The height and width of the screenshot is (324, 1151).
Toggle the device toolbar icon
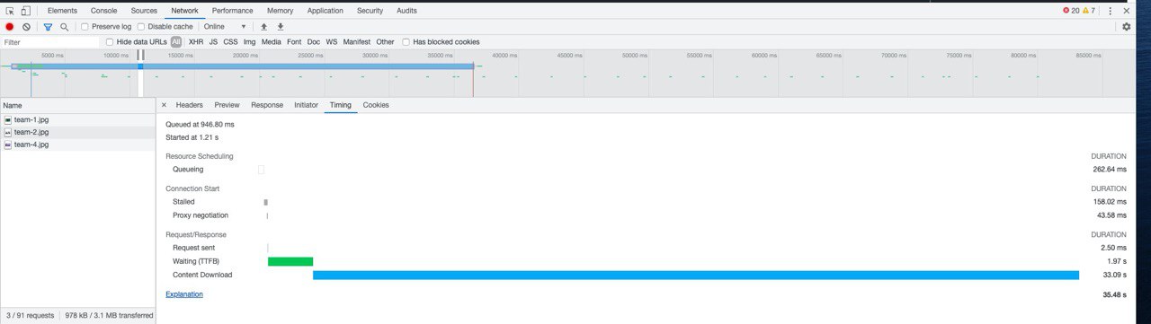pos(25,11)
